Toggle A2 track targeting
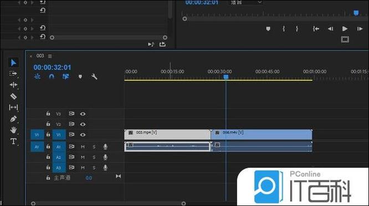This screenshot has width=369, height=206. 59,157
